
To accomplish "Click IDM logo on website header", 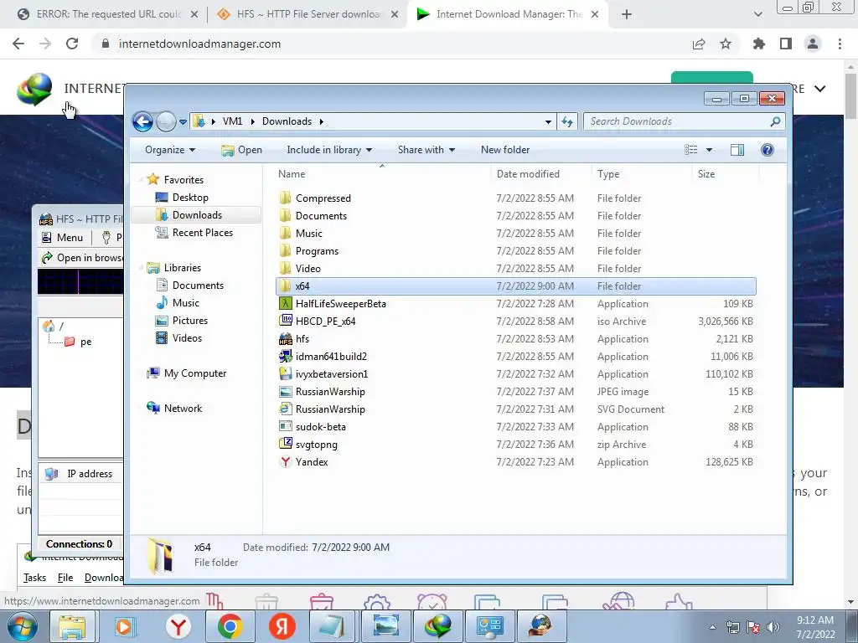I will [x=34, y=89].
